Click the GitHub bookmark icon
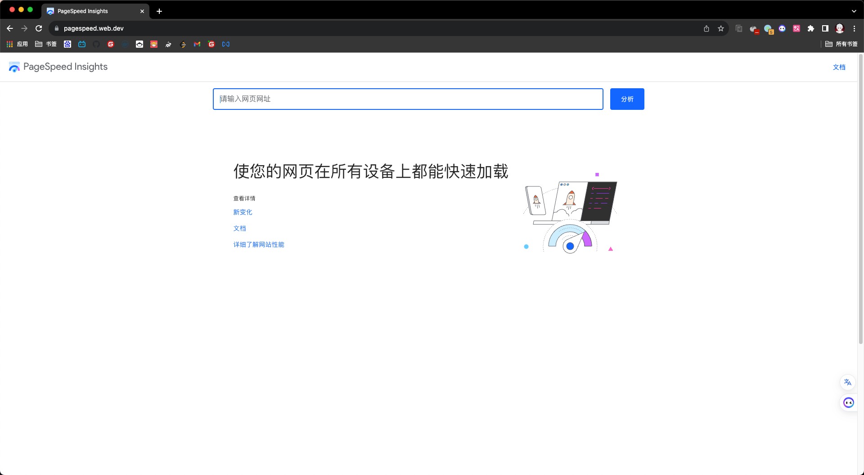 [96, 44]
